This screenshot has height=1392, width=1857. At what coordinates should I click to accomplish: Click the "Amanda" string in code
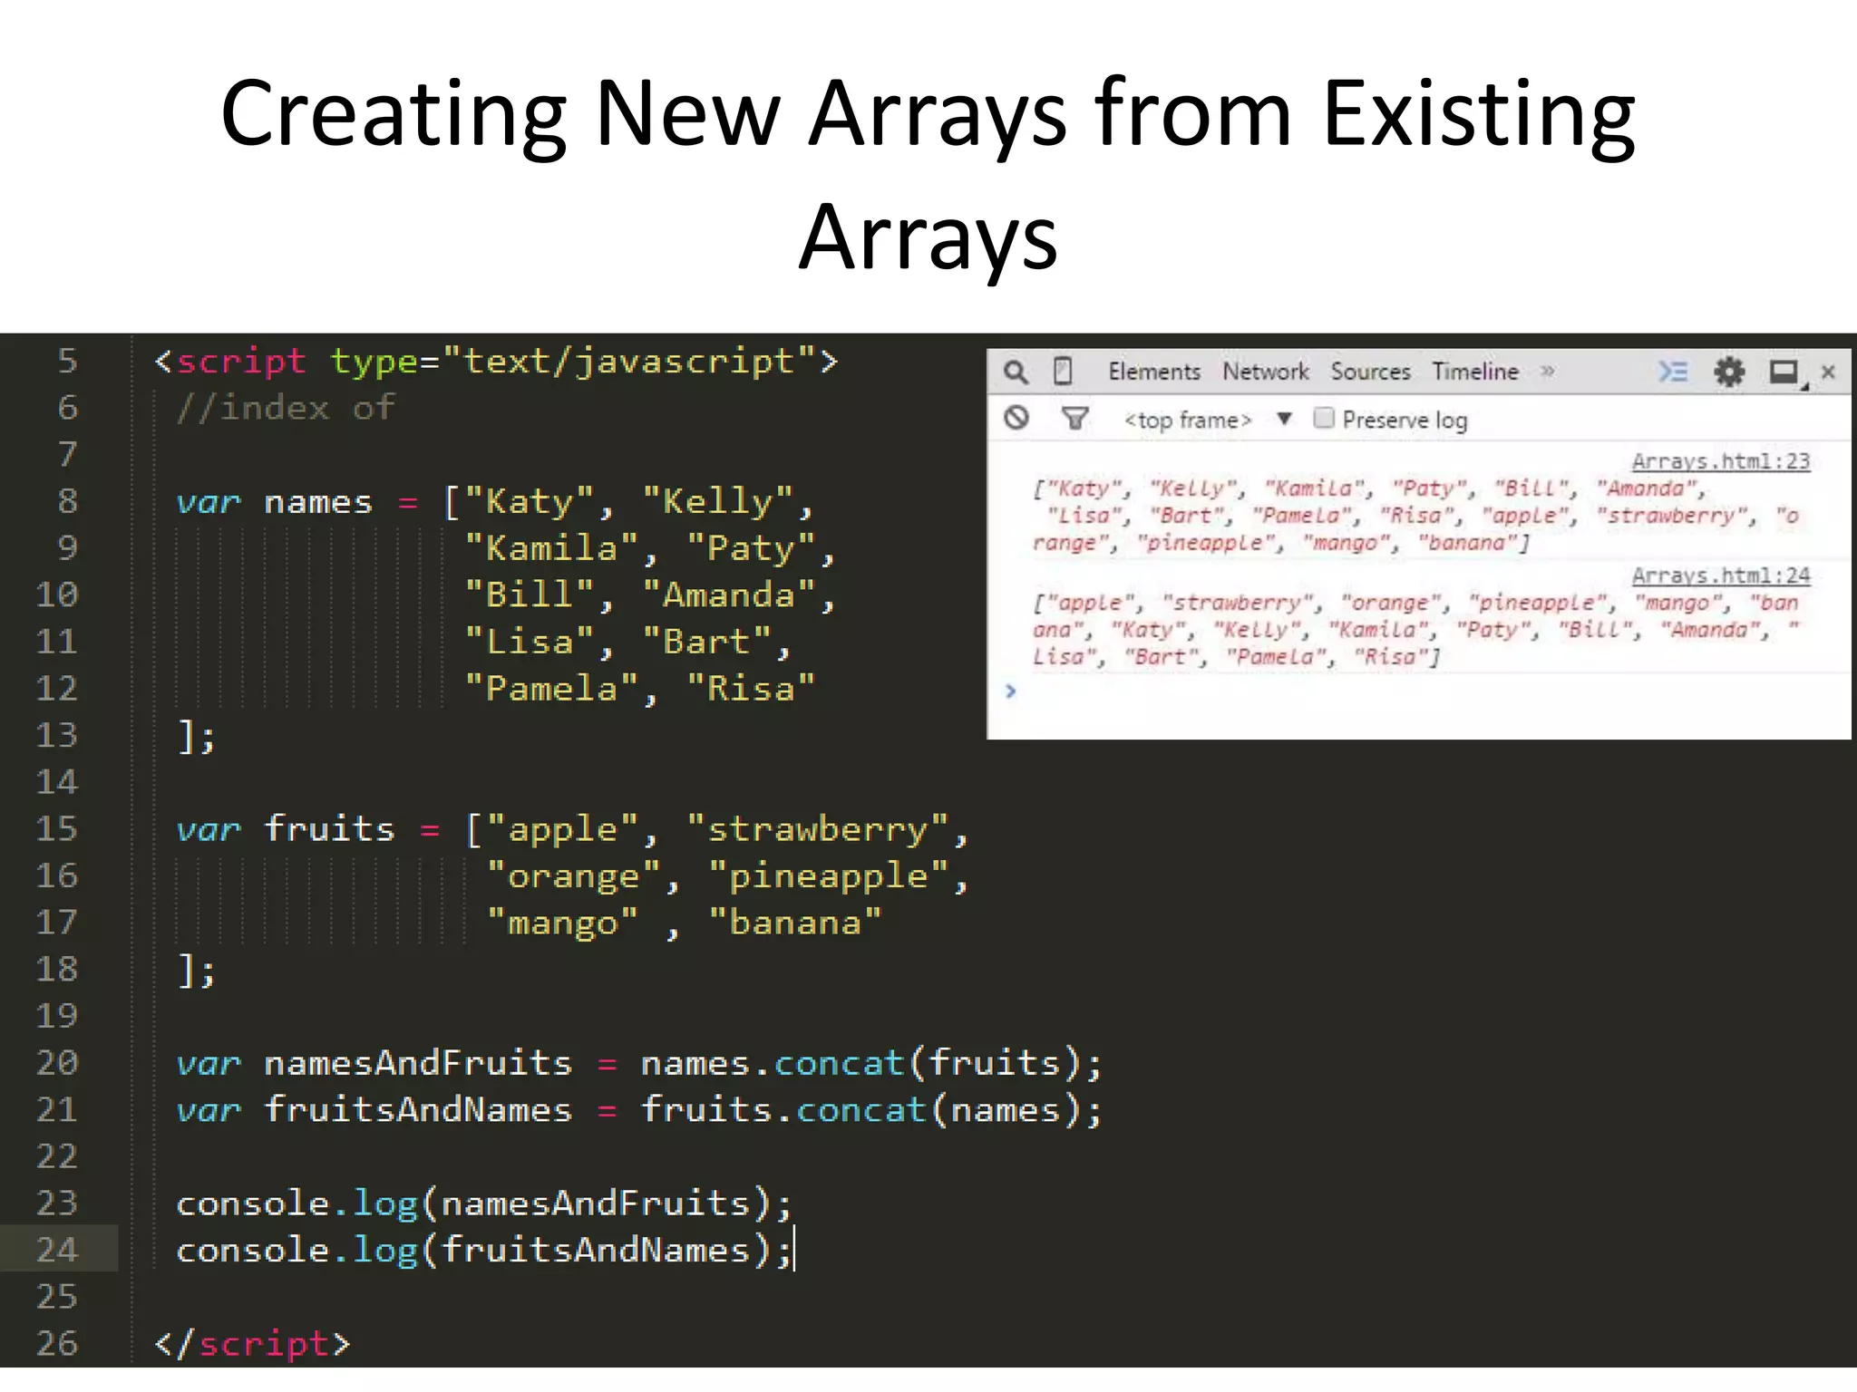coord(730,595)
